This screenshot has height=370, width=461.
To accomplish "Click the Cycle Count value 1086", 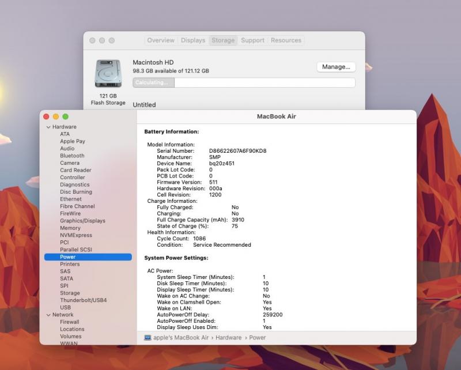I will pos(199,239).
